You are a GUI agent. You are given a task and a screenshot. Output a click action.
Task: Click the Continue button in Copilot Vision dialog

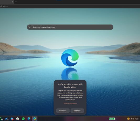63,111
